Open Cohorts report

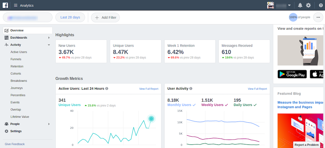[16, 74]
